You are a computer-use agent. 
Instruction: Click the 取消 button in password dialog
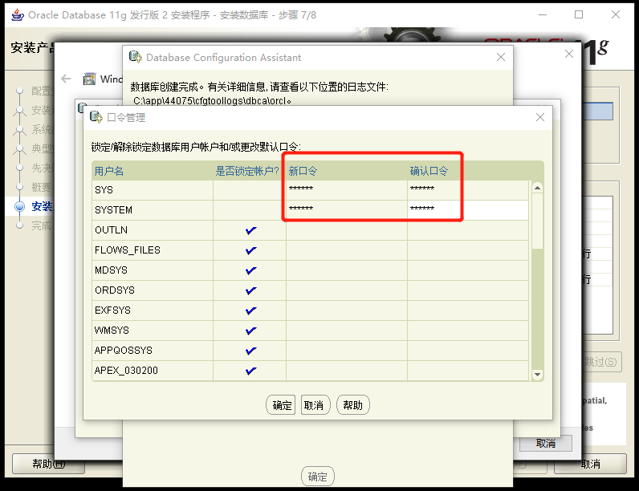314,405
